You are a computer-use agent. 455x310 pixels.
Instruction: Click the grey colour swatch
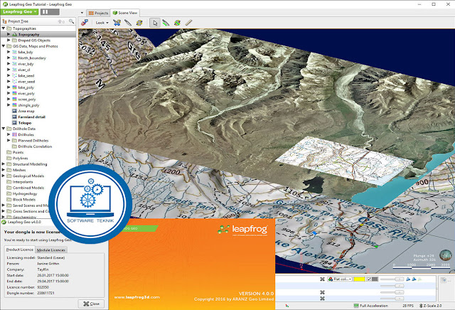375,279
